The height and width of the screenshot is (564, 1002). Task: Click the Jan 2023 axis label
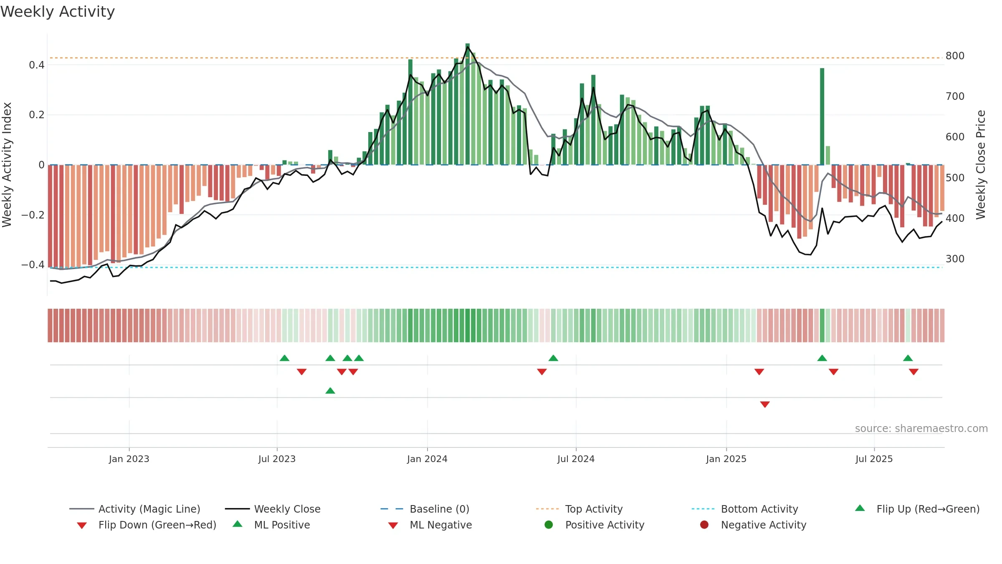pos(129,459)
